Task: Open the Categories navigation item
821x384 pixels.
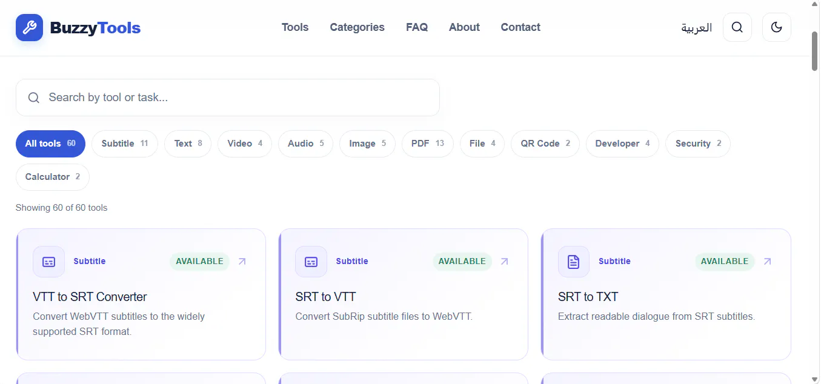Action: click(357, 27)
